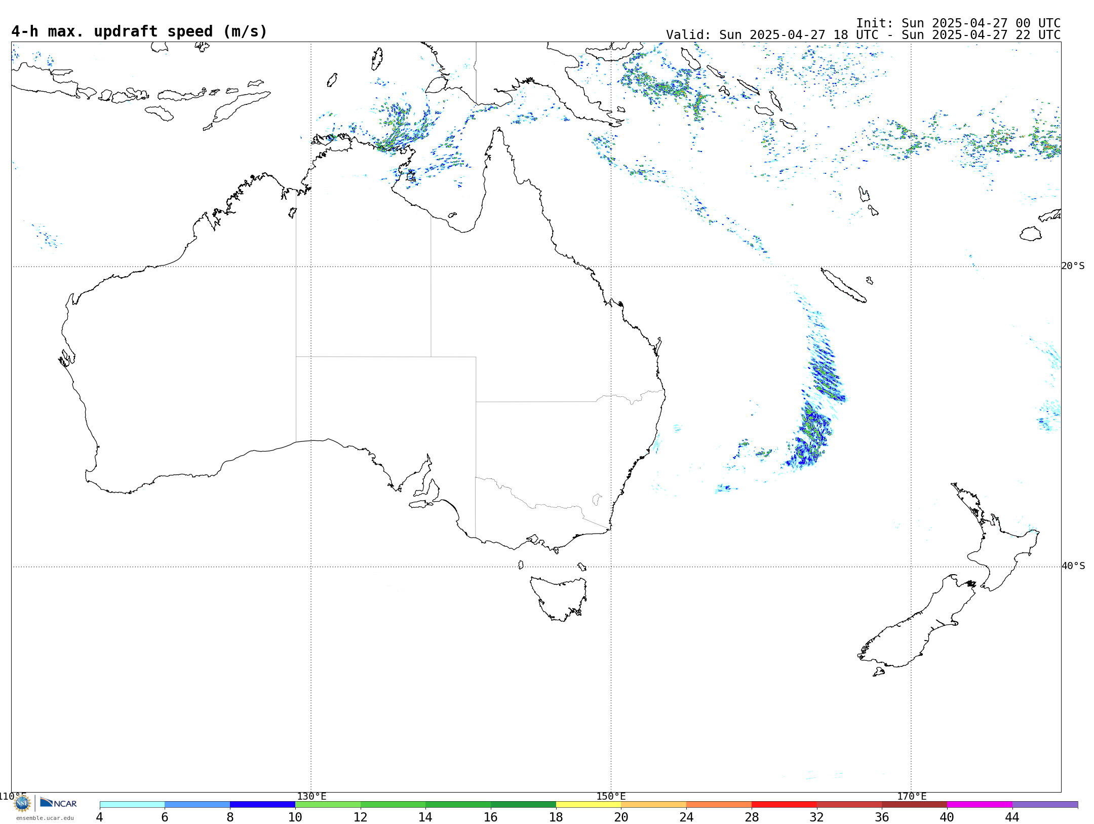Click colorbar tick label '4'
1094x824 pixels.
pos(100,817)
